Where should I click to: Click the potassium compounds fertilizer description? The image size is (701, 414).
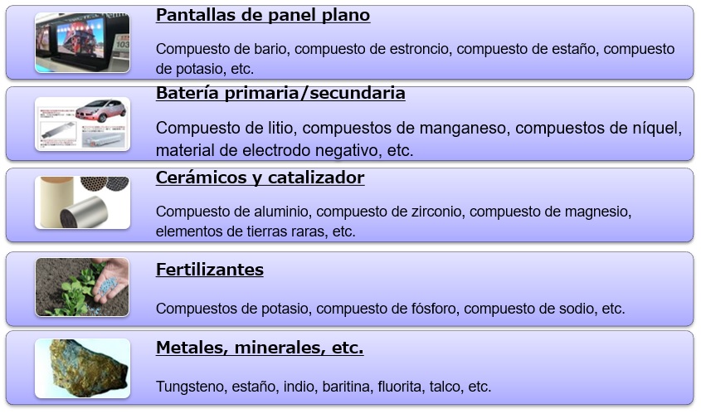(x=390, y=309)
